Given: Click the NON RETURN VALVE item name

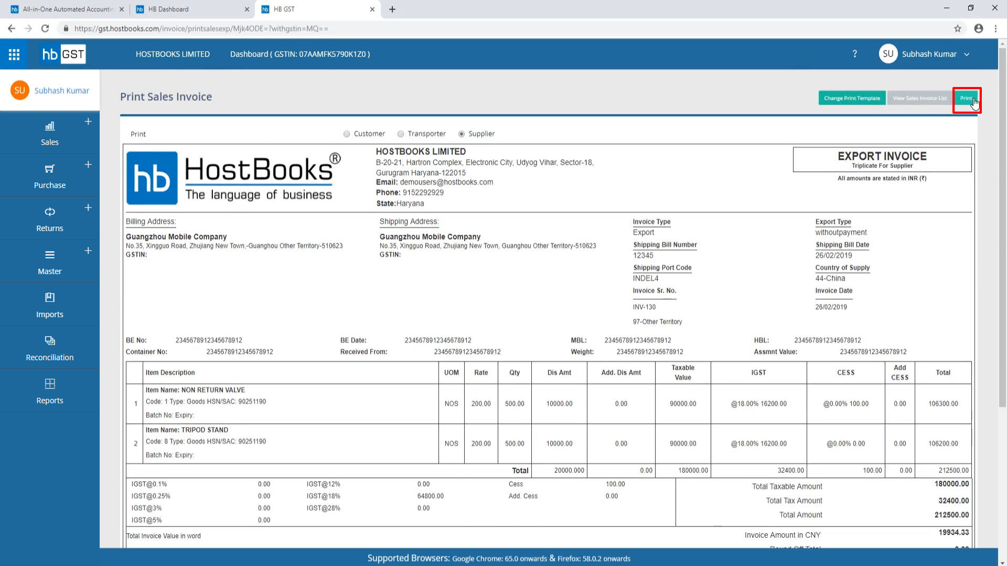Looking at the screenshot, I should (213, 390).
